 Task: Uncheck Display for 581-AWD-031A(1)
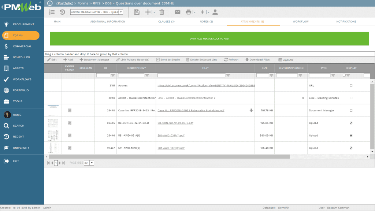[x=351, y=135]
